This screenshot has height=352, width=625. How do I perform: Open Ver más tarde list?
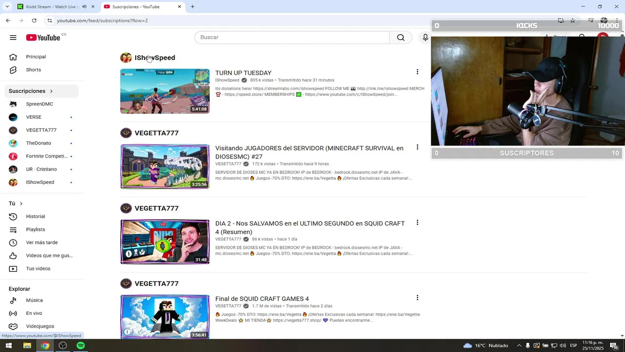tap(42, 242)
